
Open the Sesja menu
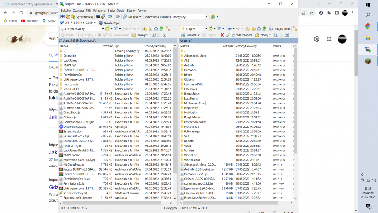(111, 11)
